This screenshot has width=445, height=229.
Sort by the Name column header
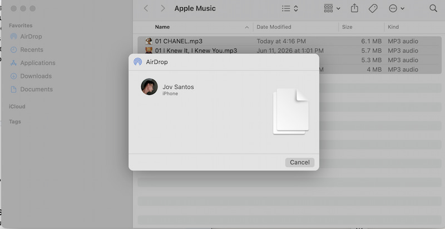[162, 27]
